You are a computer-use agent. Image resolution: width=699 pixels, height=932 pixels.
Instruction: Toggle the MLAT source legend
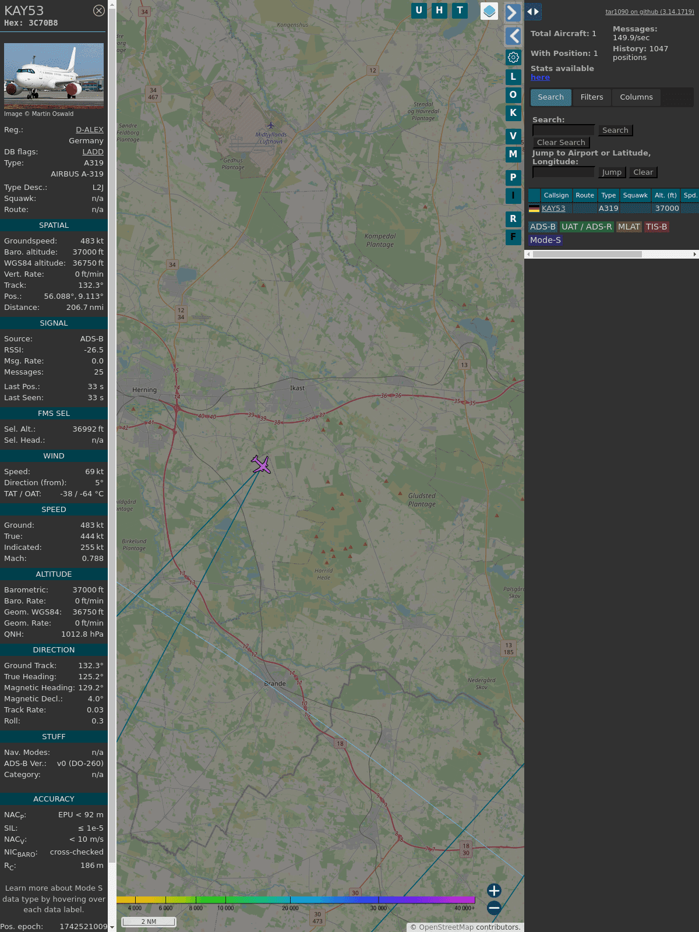coord(629,227)
